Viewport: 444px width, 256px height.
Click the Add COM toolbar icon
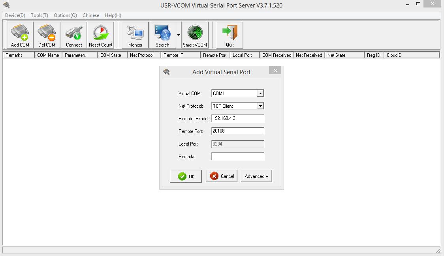[x=20, y=35]
